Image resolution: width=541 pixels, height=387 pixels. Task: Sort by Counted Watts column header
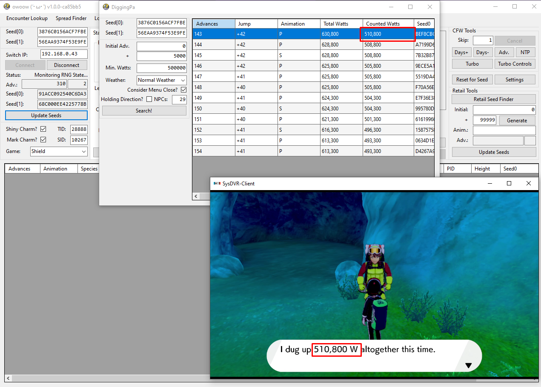coord(388,24)
